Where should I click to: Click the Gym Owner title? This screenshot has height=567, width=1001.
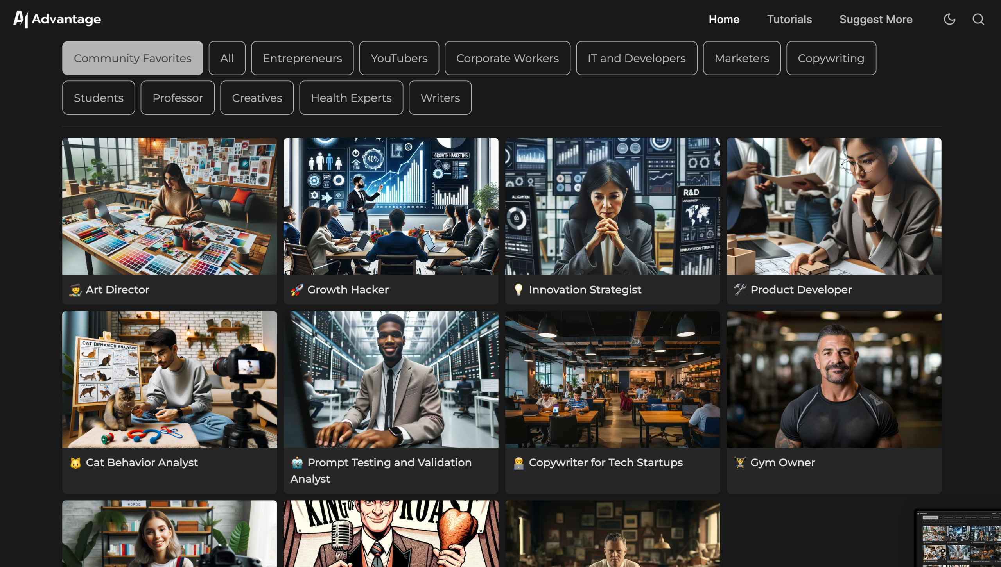click(782, 463)
